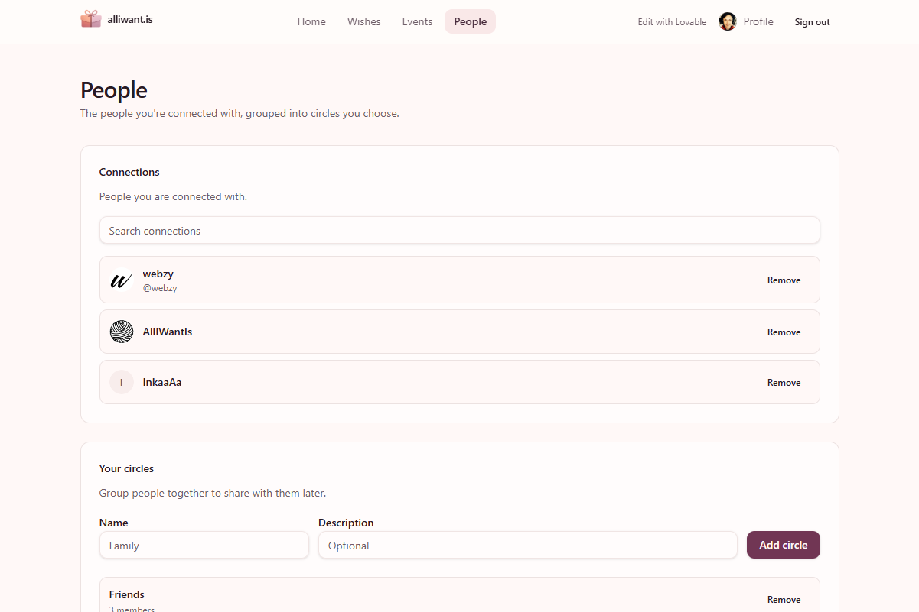Image resolution: width=919 pixels, height=612 pixels.
Task: Select the People navigation tab
Action: point(470,21)
